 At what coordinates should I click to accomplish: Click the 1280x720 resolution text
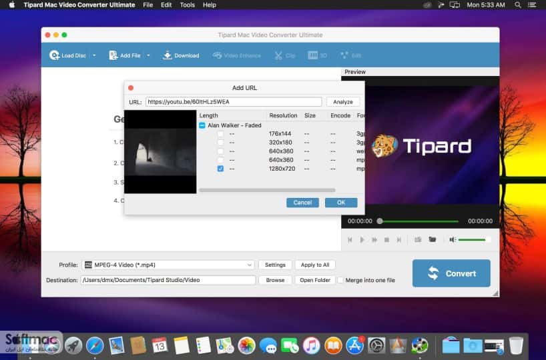tap(282, 169)
